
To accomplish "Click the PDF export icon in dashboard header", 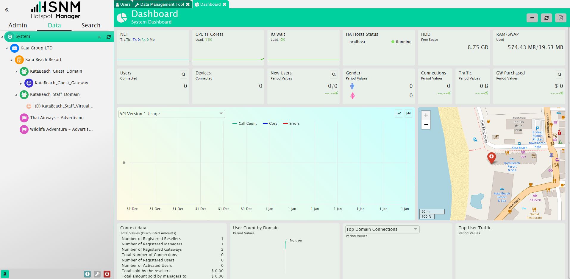I will click(560, 18).
